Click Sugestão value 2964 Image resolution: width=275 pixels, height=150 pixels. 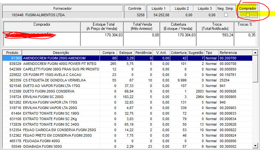click(199, 97)
